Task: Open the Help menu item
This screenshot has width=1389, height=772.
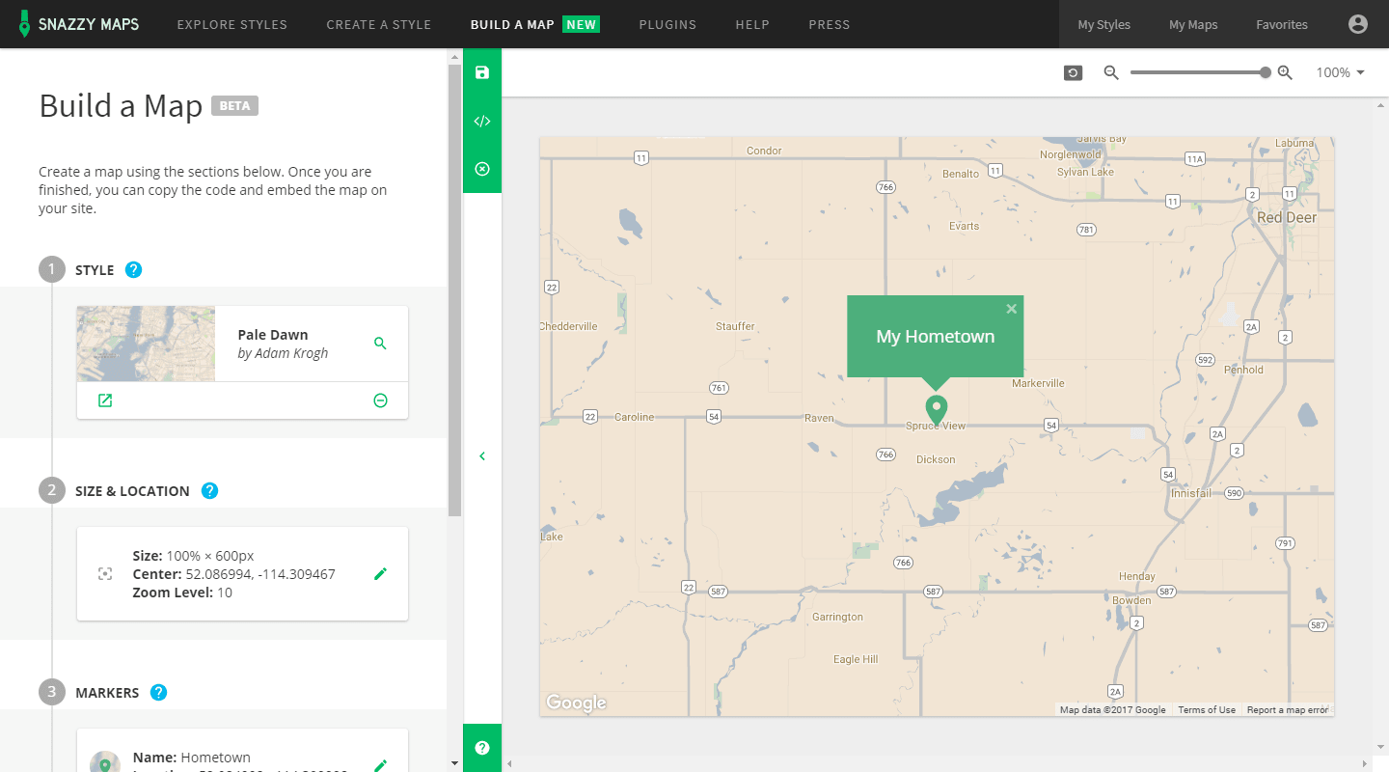Action: coord(752,24)
